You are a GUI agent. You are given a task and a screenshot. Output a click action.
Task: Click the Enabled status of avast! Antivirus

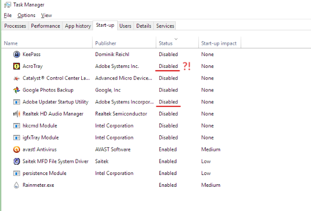pyautogui.click(x=168, y=149)
